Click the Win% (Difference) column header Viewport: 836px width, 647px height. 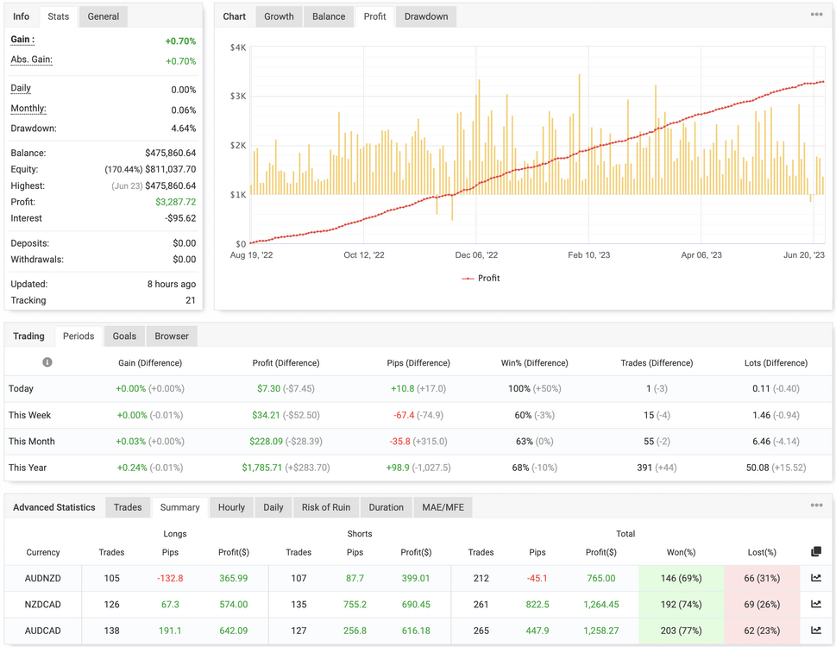[534, 363]
